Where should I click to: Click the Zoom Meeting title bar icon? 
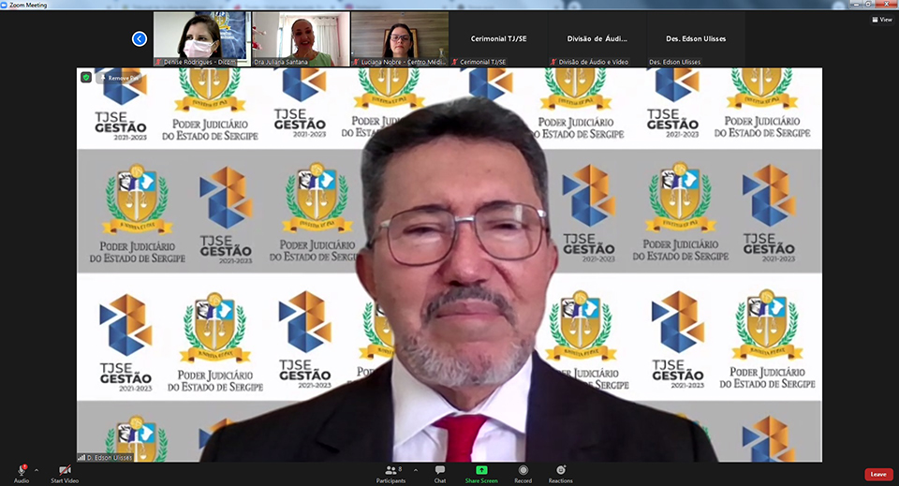click(7, 5)
